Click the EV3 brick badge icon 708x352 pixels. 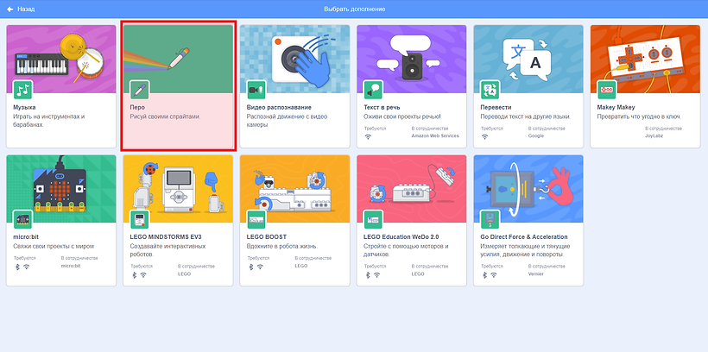tap(140, 219)
